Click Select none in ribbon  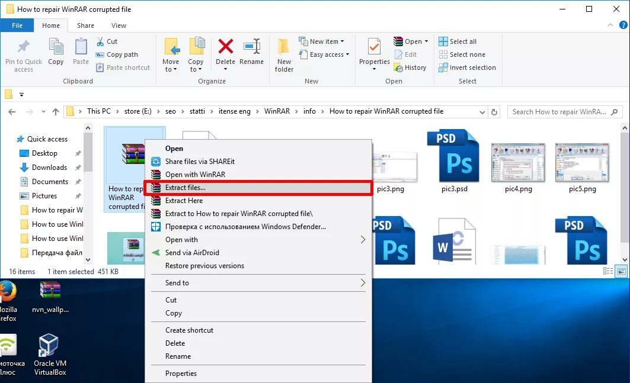coord(462,54)
